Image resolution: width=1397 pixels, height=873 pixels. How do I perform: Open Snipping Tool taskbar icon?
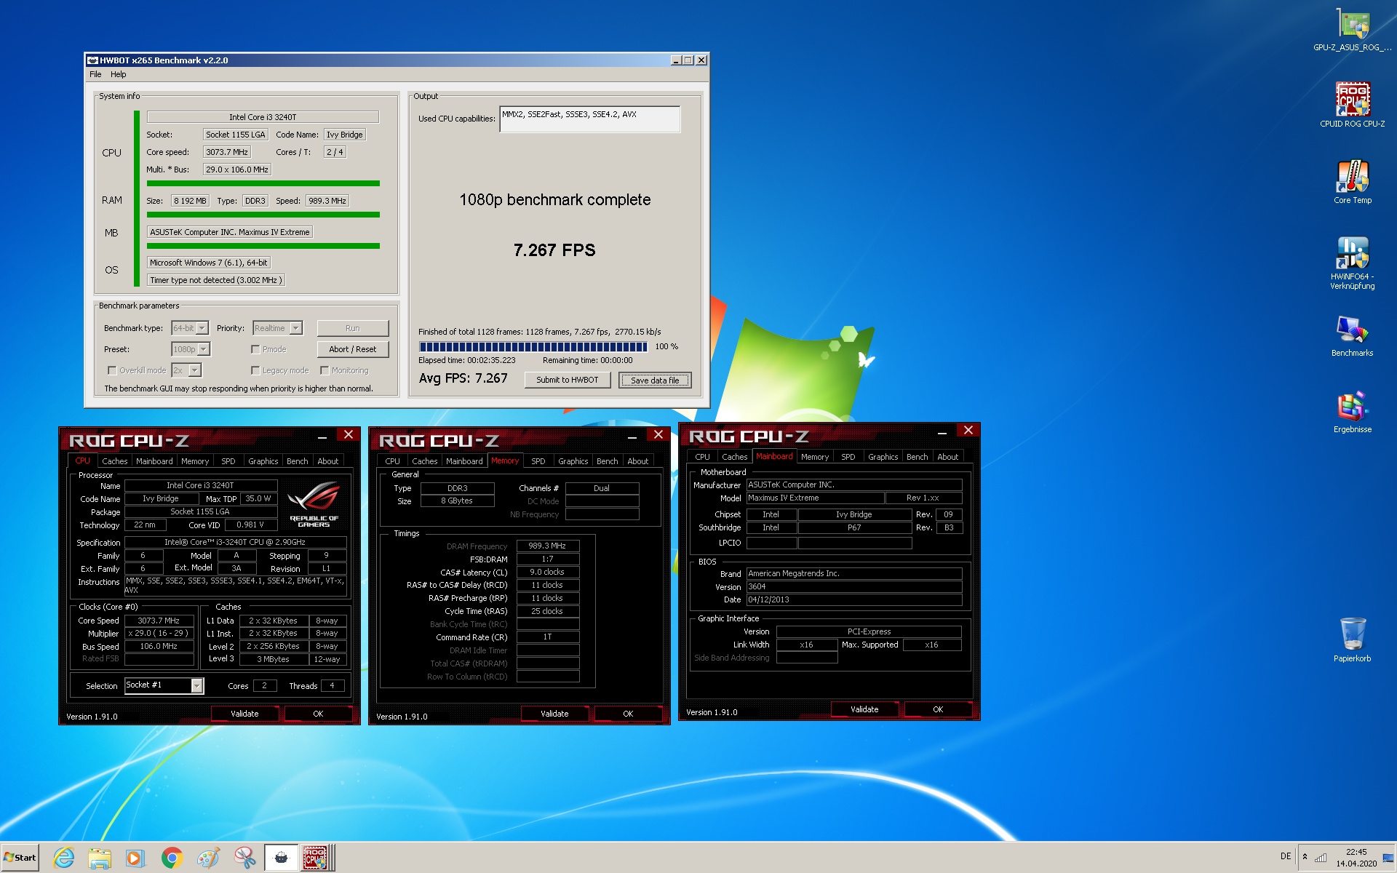pyautogui.click(x=244, y=858)
